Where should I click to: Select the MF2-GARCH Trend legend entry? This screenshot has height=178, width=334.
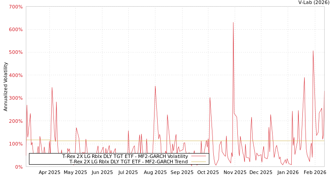[128, 162]
